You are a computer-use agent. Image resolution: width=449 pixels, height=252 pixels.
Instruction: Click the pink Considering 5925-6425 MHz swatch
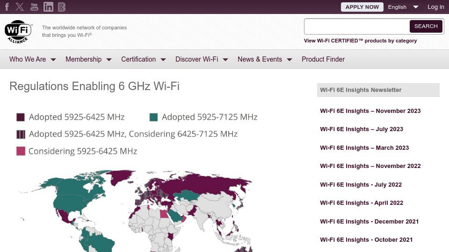click(21, 151)
